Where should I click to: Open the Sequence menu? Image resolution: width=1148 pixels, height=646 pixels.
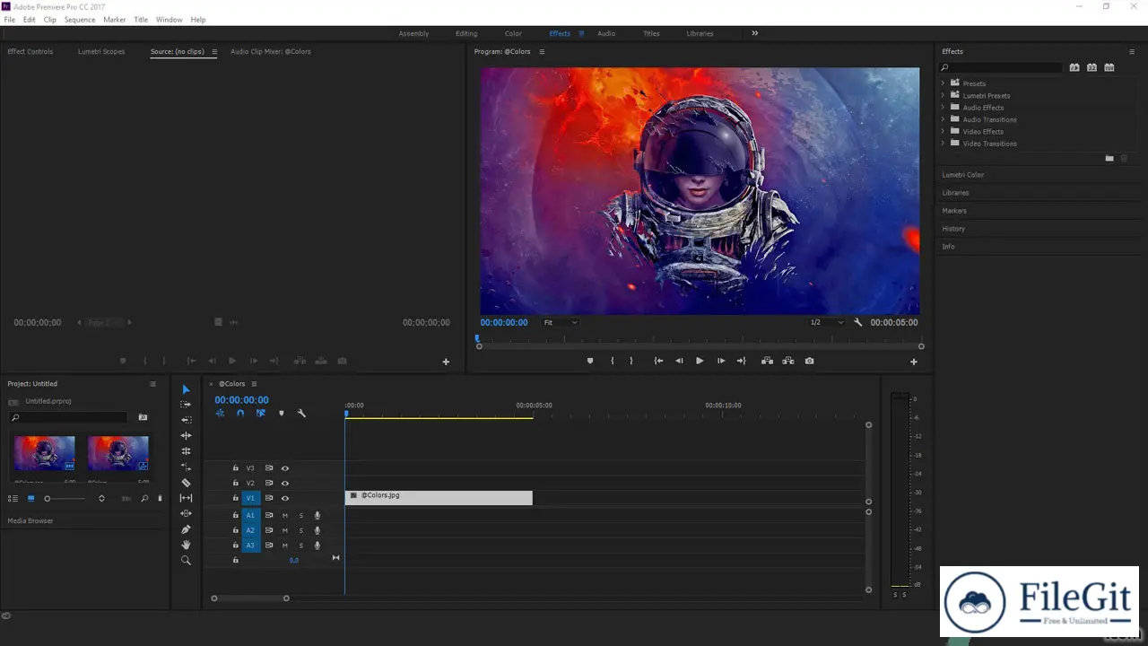pos(80,19)
